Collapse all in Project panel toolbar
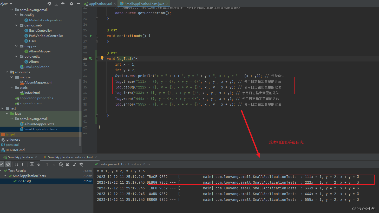 tap(63, 4)
